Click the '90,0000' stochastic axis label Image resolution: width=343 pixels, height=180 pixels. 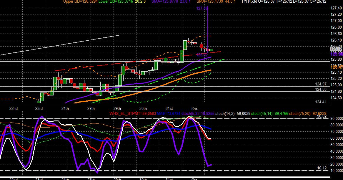tap(337, 118)
